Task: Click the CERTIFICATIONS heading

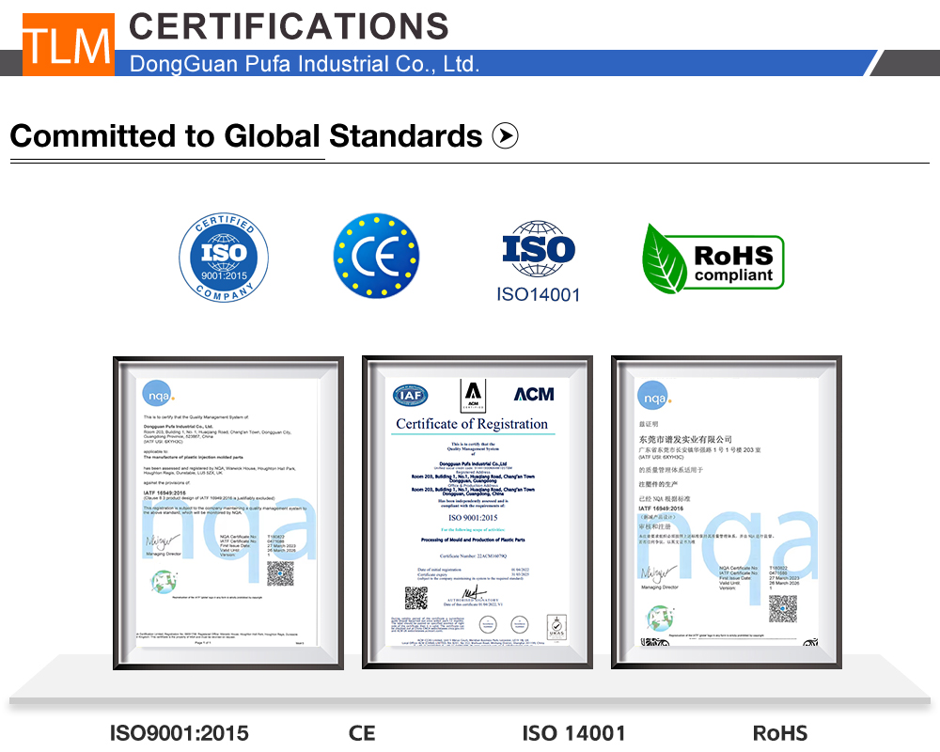Action: tap(289, 26)
